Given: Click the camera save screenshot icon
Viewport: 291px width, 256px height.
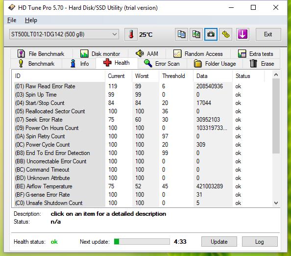Looking at the screenshot, I should (x=211, y=34).
